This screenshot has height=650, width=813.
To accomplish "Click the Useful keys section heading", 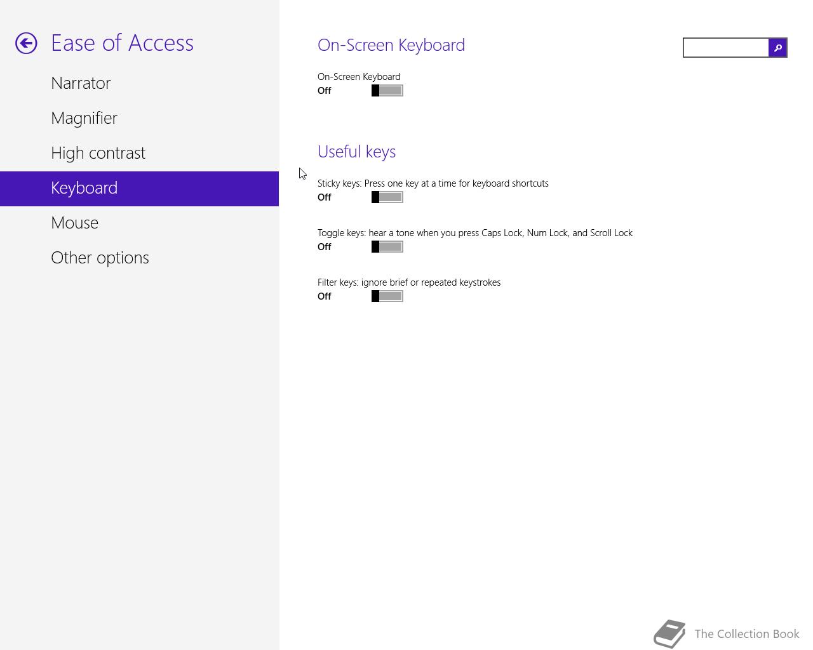I will tap(356, 152).
